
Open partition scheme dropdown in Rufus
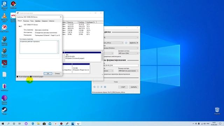108,53
